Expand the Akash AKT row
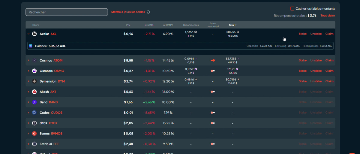The height and width of the screenshot is (154, 360). point(28,92)
